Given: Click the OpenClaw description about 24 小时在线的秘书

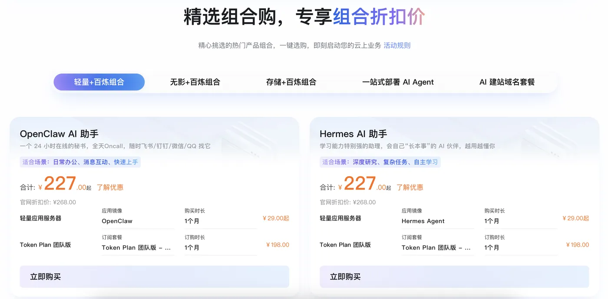Looking at the screenshot, I should [116, 146].
